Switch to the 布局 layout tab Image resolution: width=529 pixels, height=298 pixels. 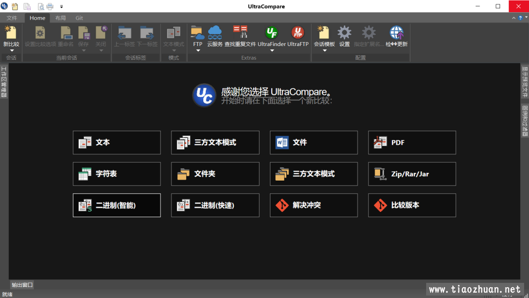click(61, 18)
